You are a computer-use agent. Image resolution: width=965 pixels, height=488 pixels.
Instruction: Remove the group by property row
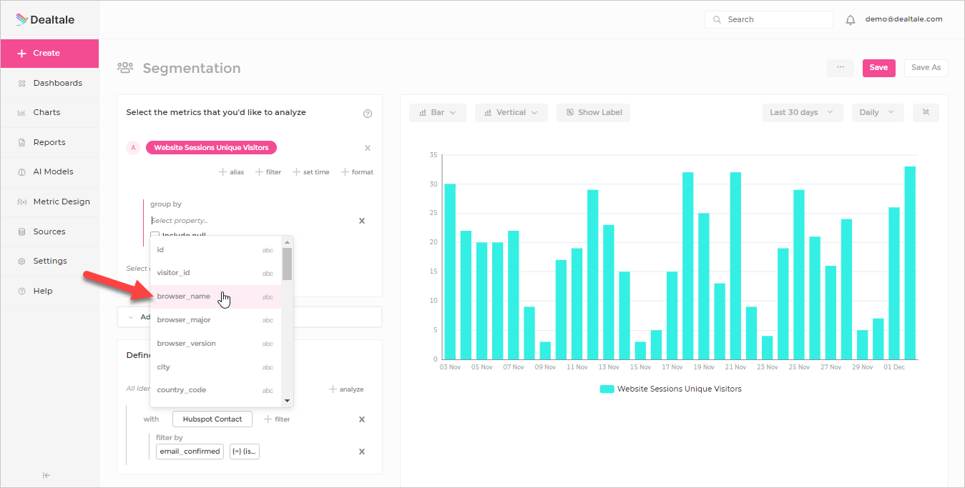point(362,221)
